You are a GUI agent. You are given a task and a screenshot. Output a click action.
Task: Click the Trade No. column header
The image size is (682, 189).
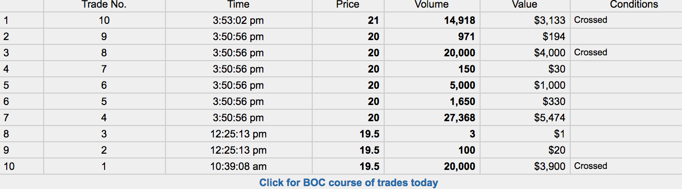(104, 5)
